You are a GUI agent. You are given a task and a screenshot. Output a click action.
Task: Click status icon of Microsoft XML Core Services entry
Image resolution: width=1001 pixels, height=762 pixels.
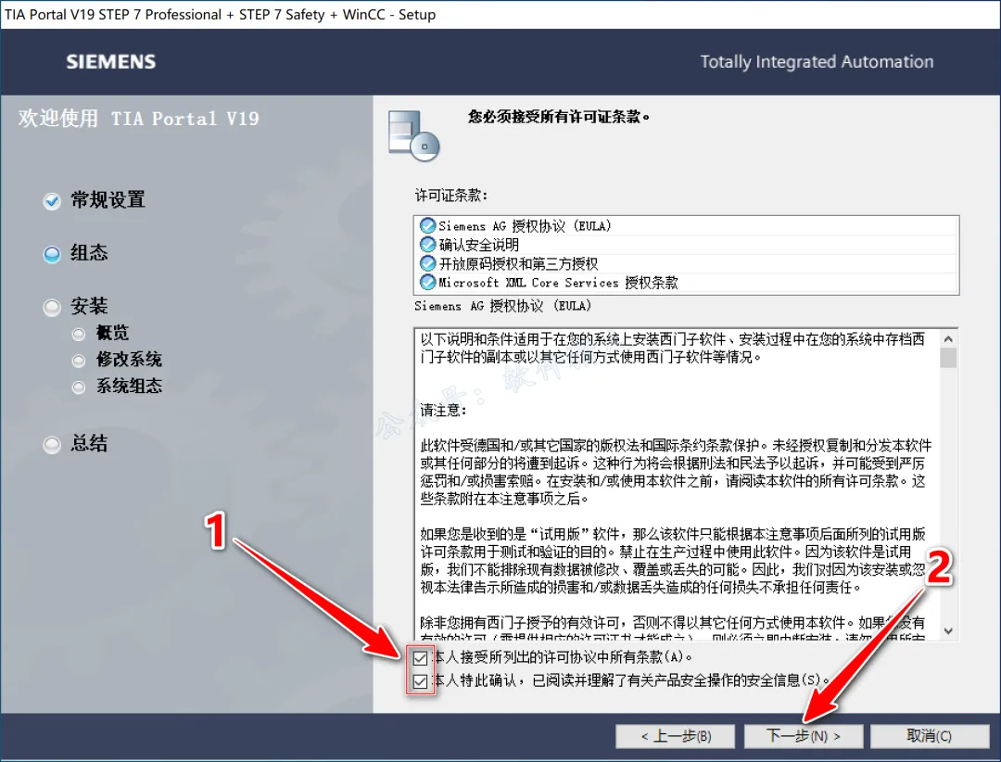(427, 282)
